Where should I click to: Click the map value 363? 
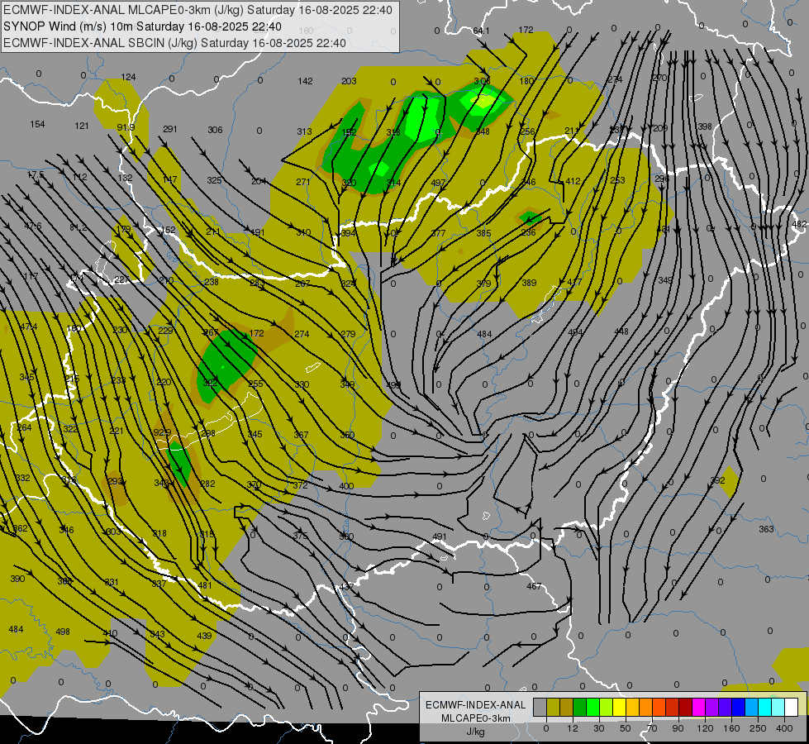point(766,529)
